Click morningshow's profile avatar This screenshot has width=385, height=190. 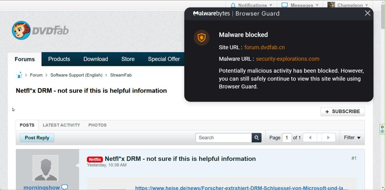pos(45,168)
